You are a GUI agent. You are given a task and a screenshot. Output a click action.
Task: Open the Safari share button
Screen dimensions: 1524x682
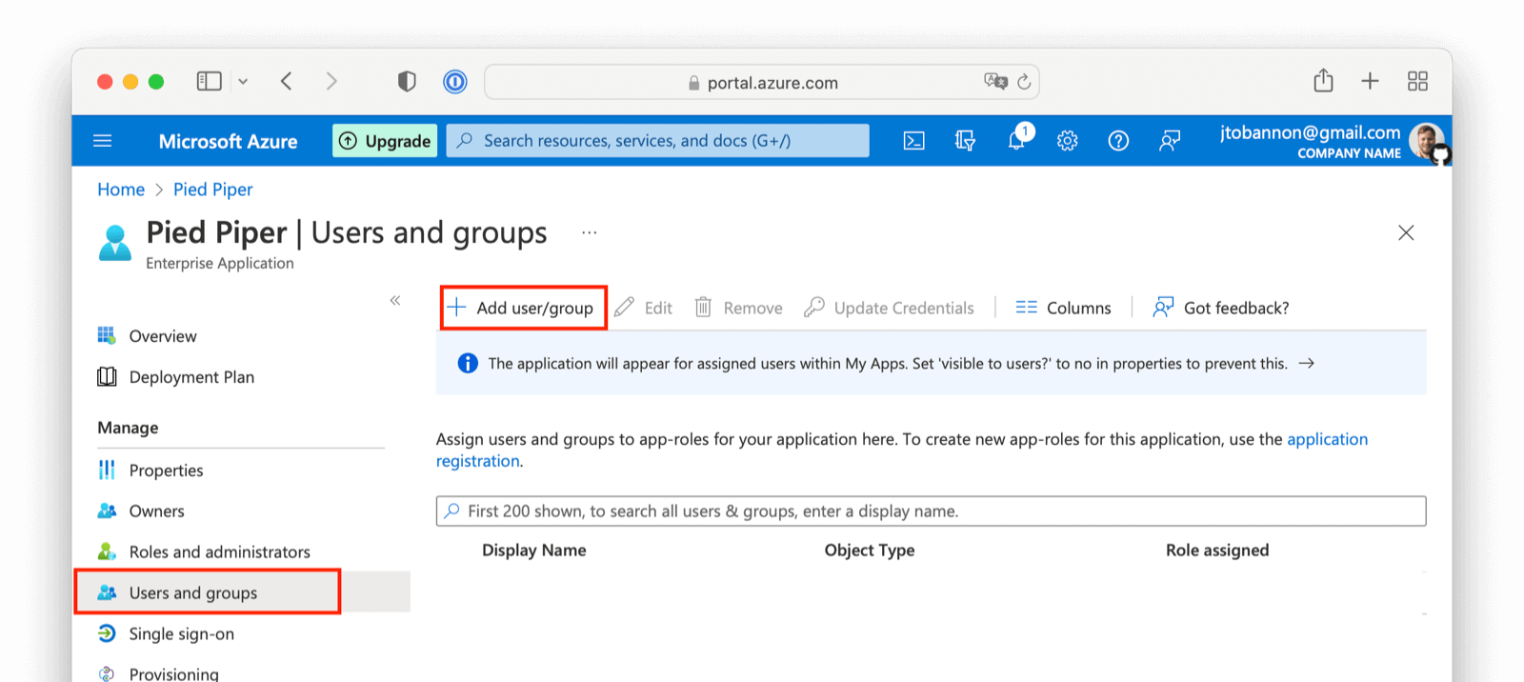point(1323,81)
